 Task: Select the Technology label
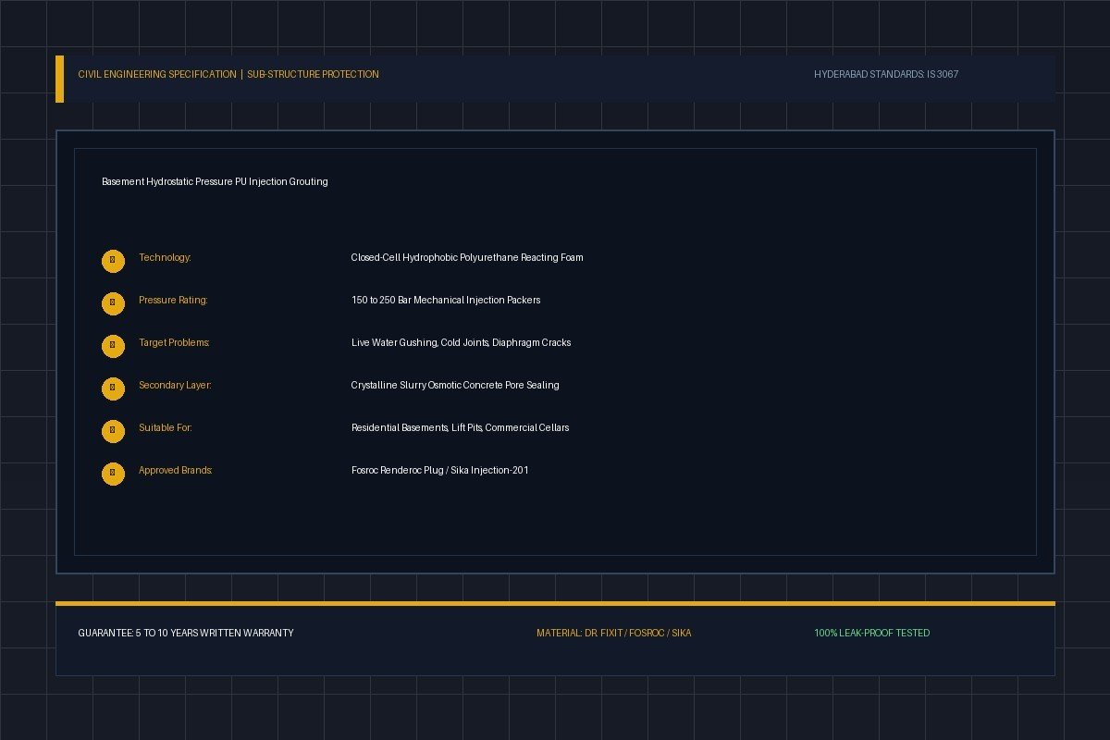click(165, 258)
